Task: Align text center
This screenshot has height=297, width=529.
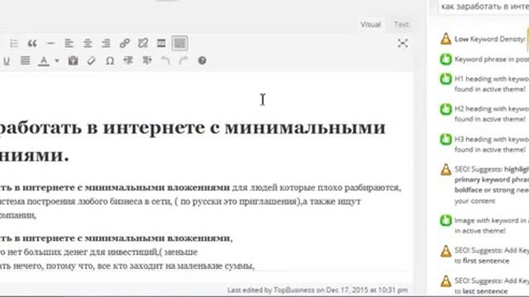Action: tap(88, 44)
